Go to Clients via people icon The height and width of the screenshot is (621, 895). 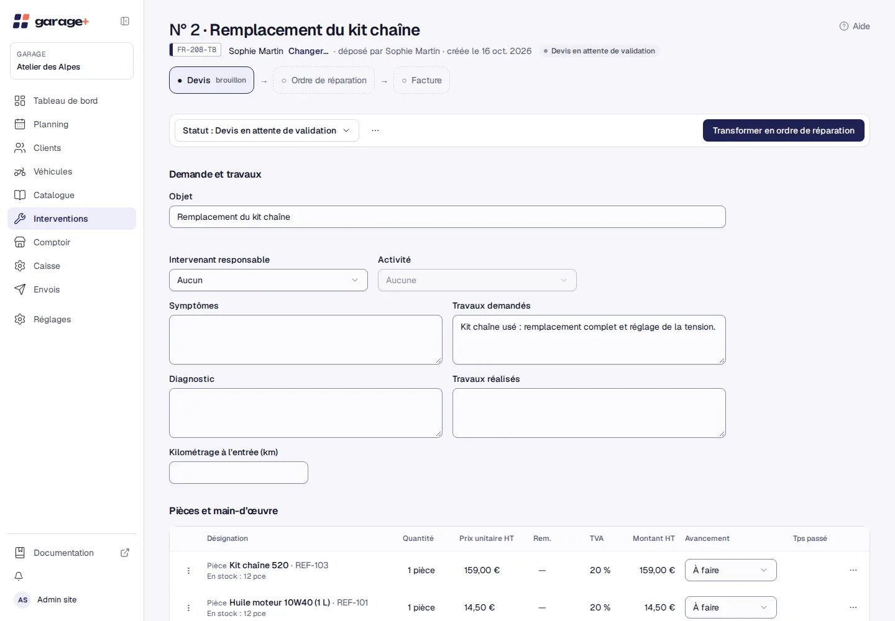20,148
